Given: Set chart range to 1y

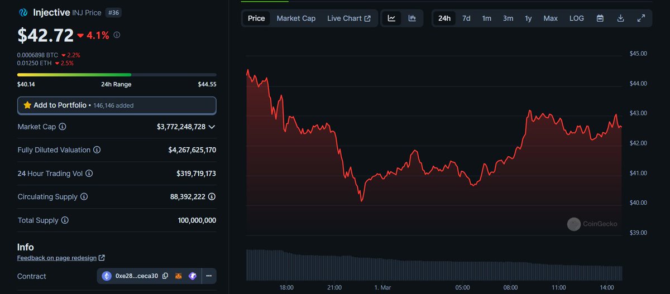Looking at the screenshot, I should tap(528, 18).
